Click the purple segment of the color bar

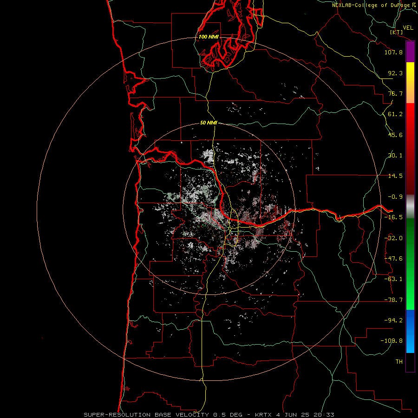pyautogui.click(x=410, y=52)
